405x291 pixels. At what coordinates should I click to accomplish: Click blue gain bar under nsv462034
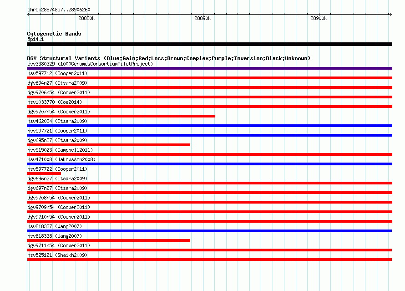coord(209,126)
